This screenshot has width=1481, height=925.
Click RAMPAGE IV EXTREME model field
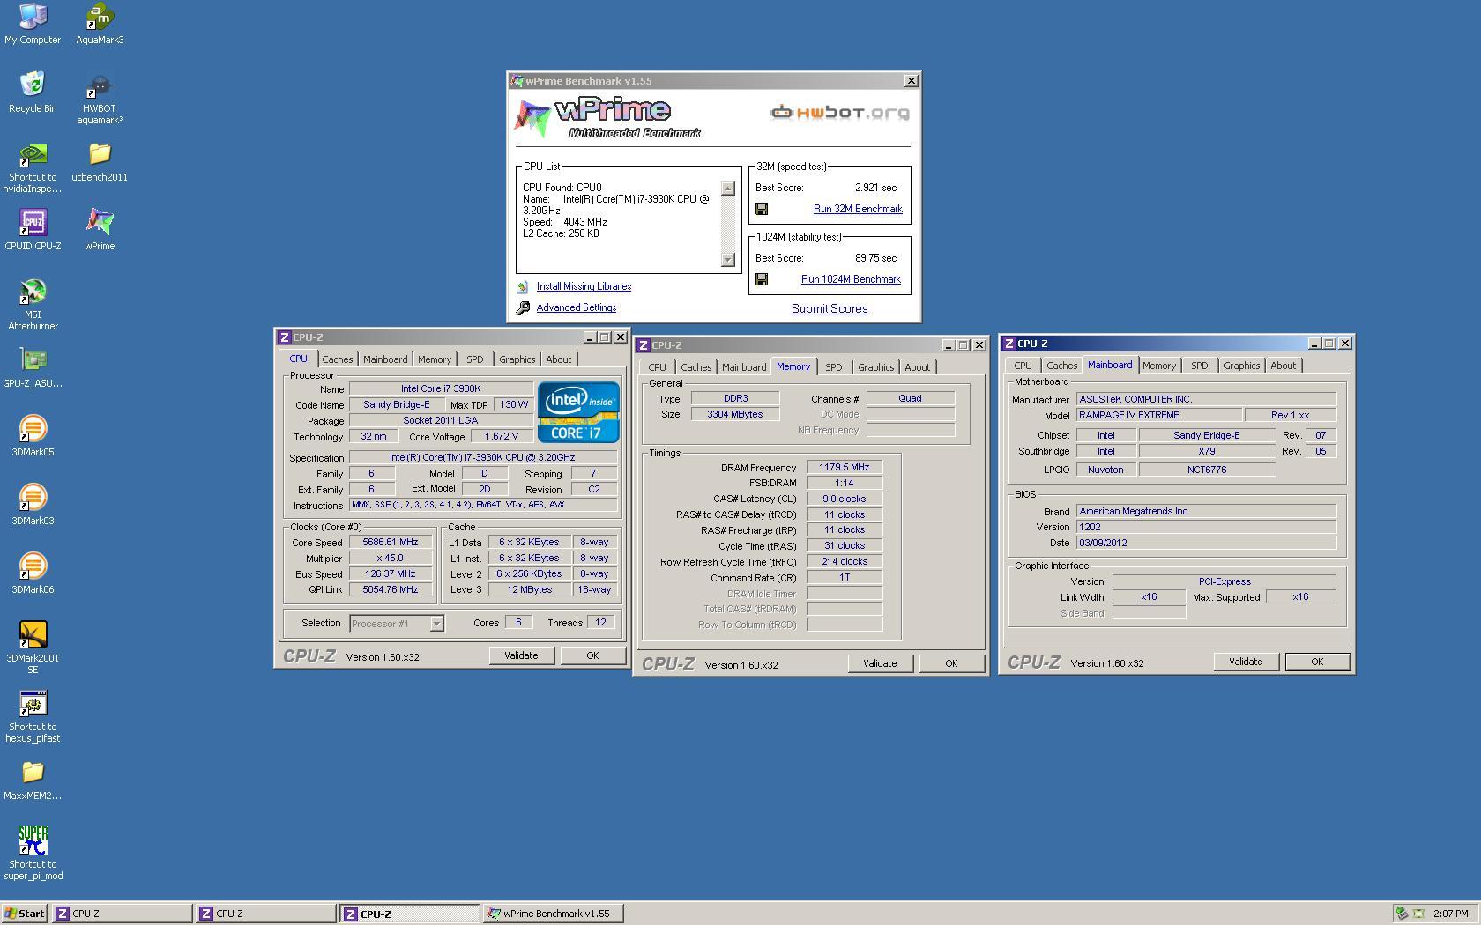coord(1158,415)
